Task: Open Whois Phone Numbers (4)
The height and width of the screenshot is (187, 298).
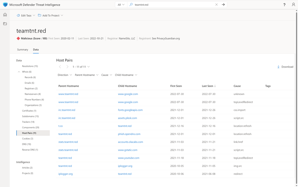Action: [34, 100]
